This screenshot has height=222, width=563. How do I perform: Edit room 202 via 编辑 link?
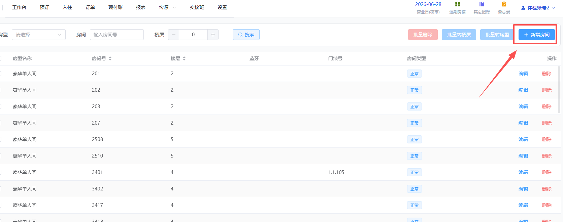(x=523, y=90)
